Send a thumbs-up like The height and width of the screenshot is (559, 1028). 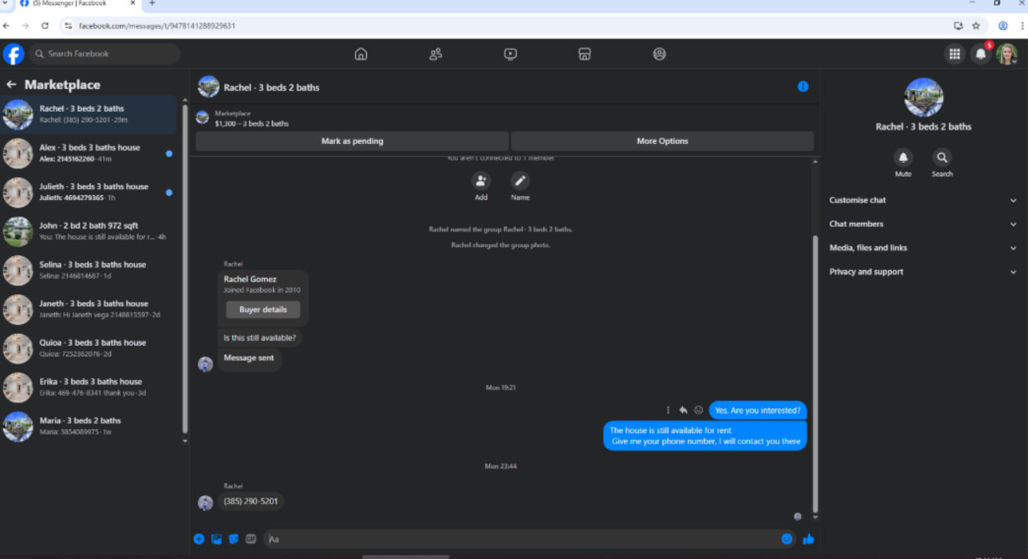point(808,539)
